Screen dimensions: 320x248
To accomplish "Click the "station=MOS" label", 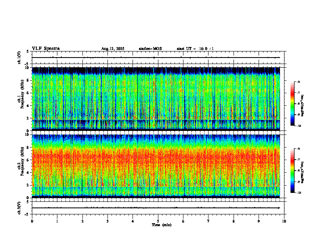I will coord(150,49).
